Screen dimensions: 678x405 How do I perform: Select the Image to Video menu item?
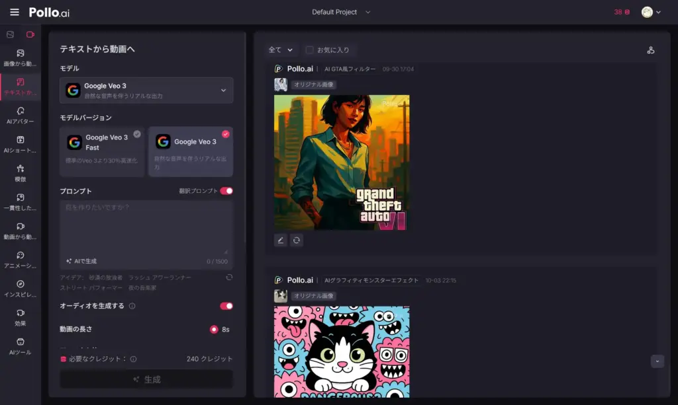coord(21,57)
